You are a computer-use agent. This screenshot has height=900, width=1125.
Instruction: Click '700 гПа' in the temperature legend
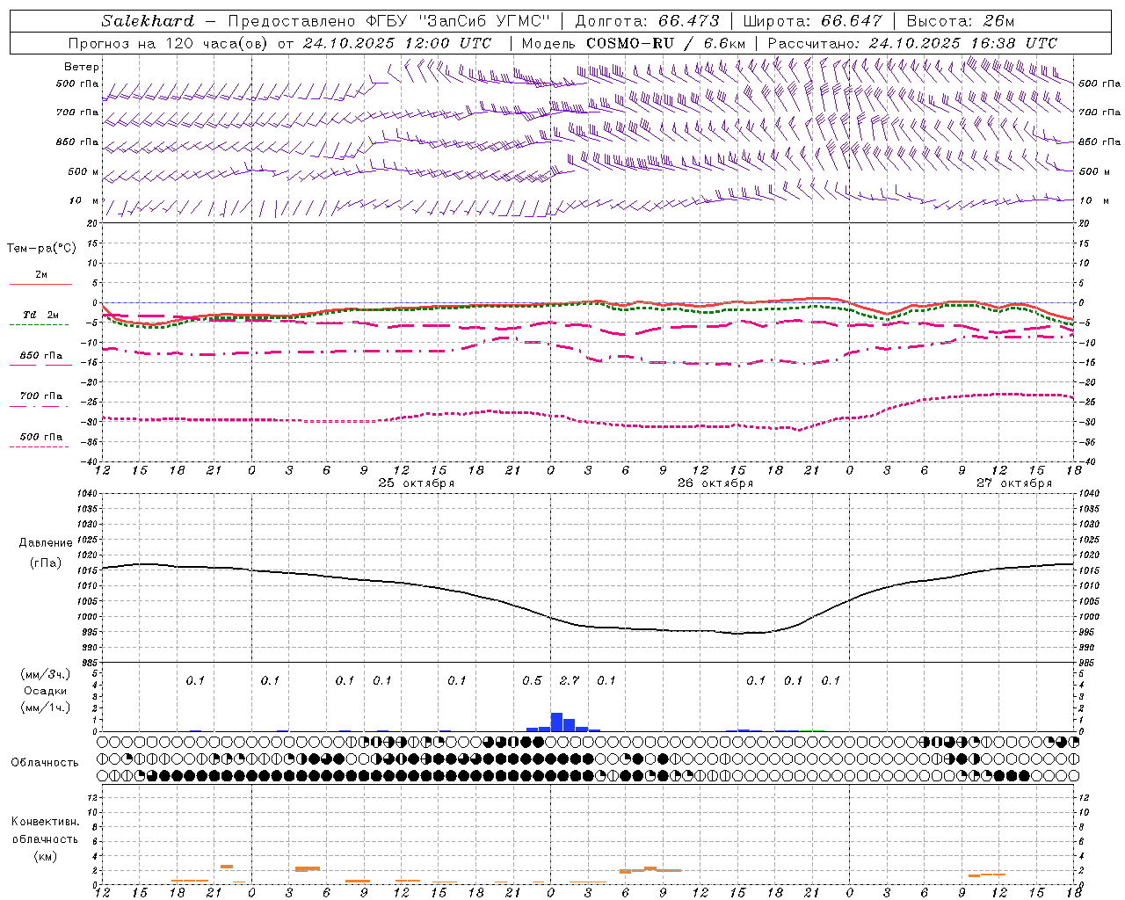(x=41, y=396)
